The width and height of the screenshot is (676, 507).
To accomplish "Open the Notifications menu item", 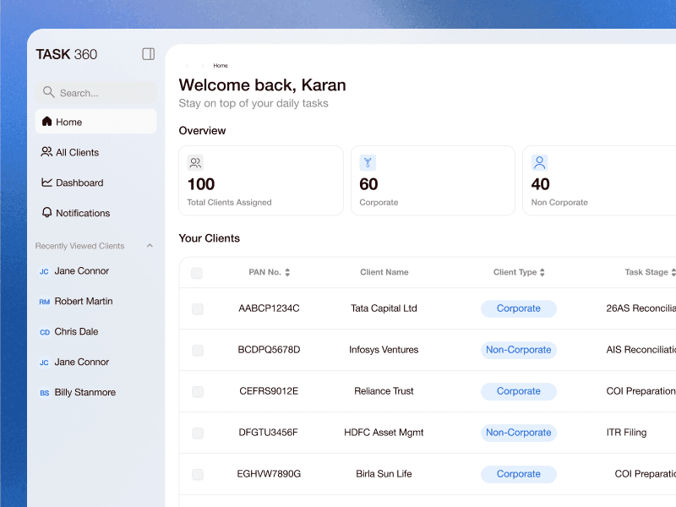I will coord(95,213).
